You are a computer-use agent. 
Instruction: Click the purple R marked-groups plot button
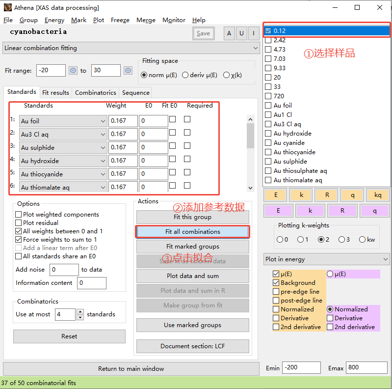point(342,211)
